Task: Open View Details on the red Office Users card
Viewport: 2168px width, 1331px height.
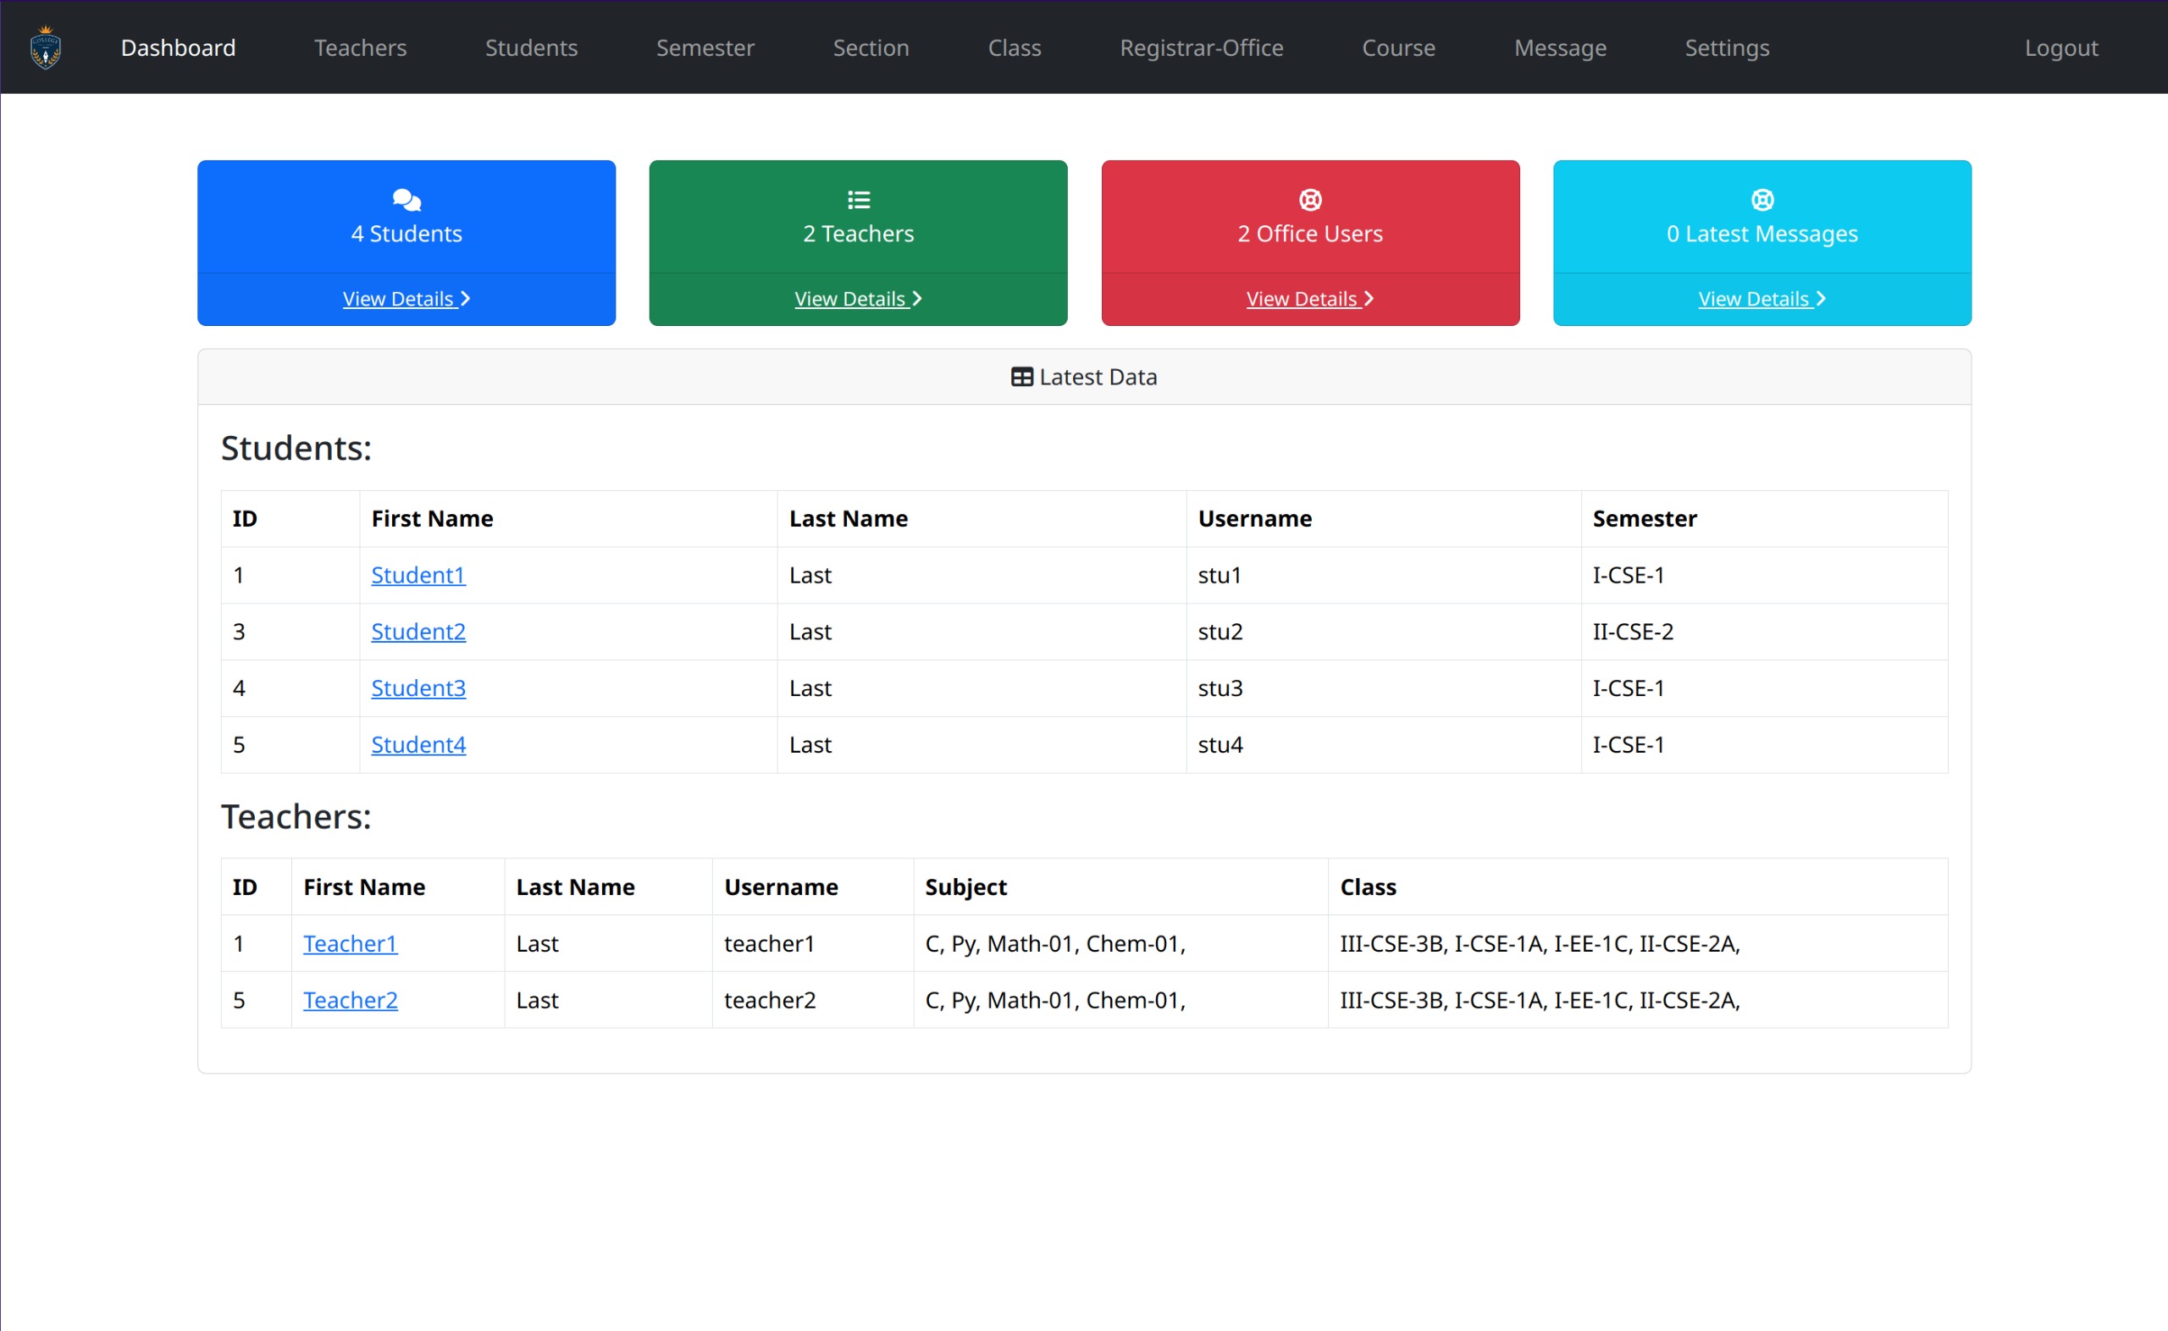Action: coord(1309,299)
